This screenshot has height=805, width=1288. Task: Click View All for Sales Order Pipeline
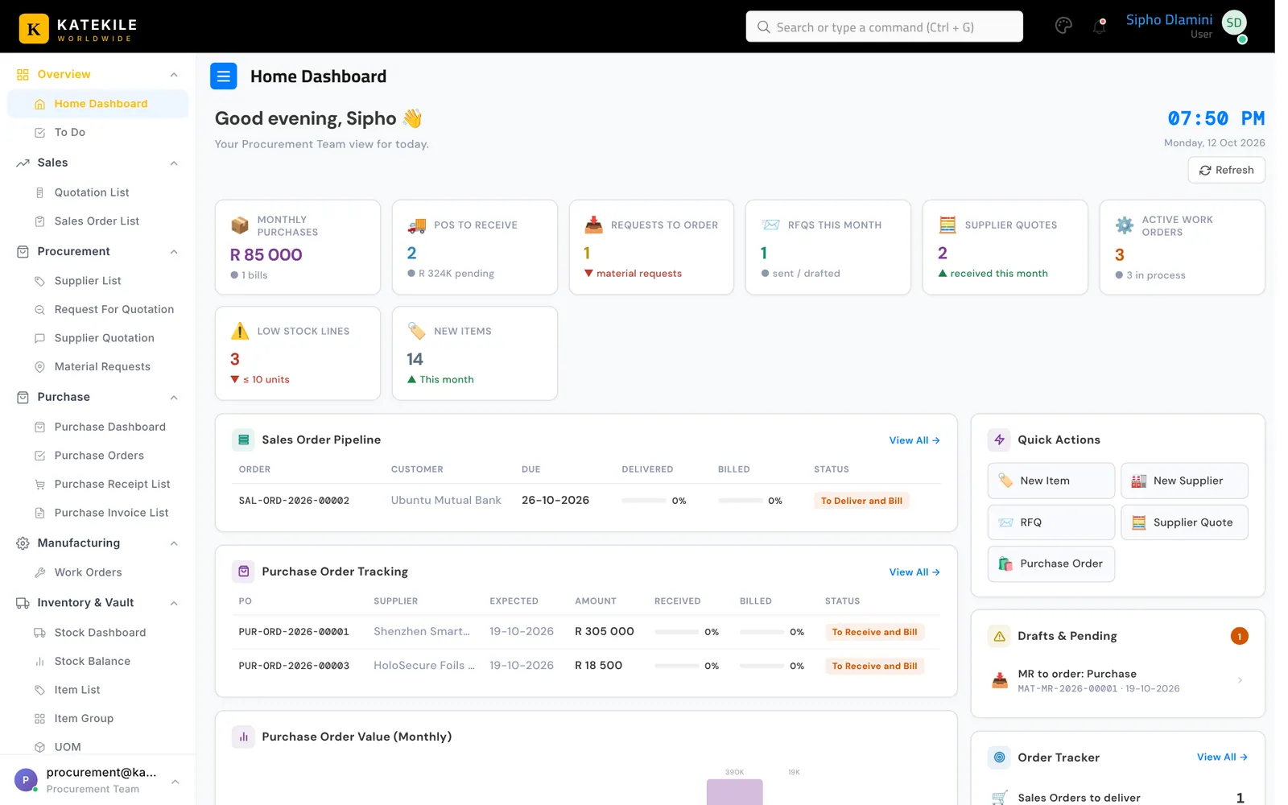tap(914, 440)
